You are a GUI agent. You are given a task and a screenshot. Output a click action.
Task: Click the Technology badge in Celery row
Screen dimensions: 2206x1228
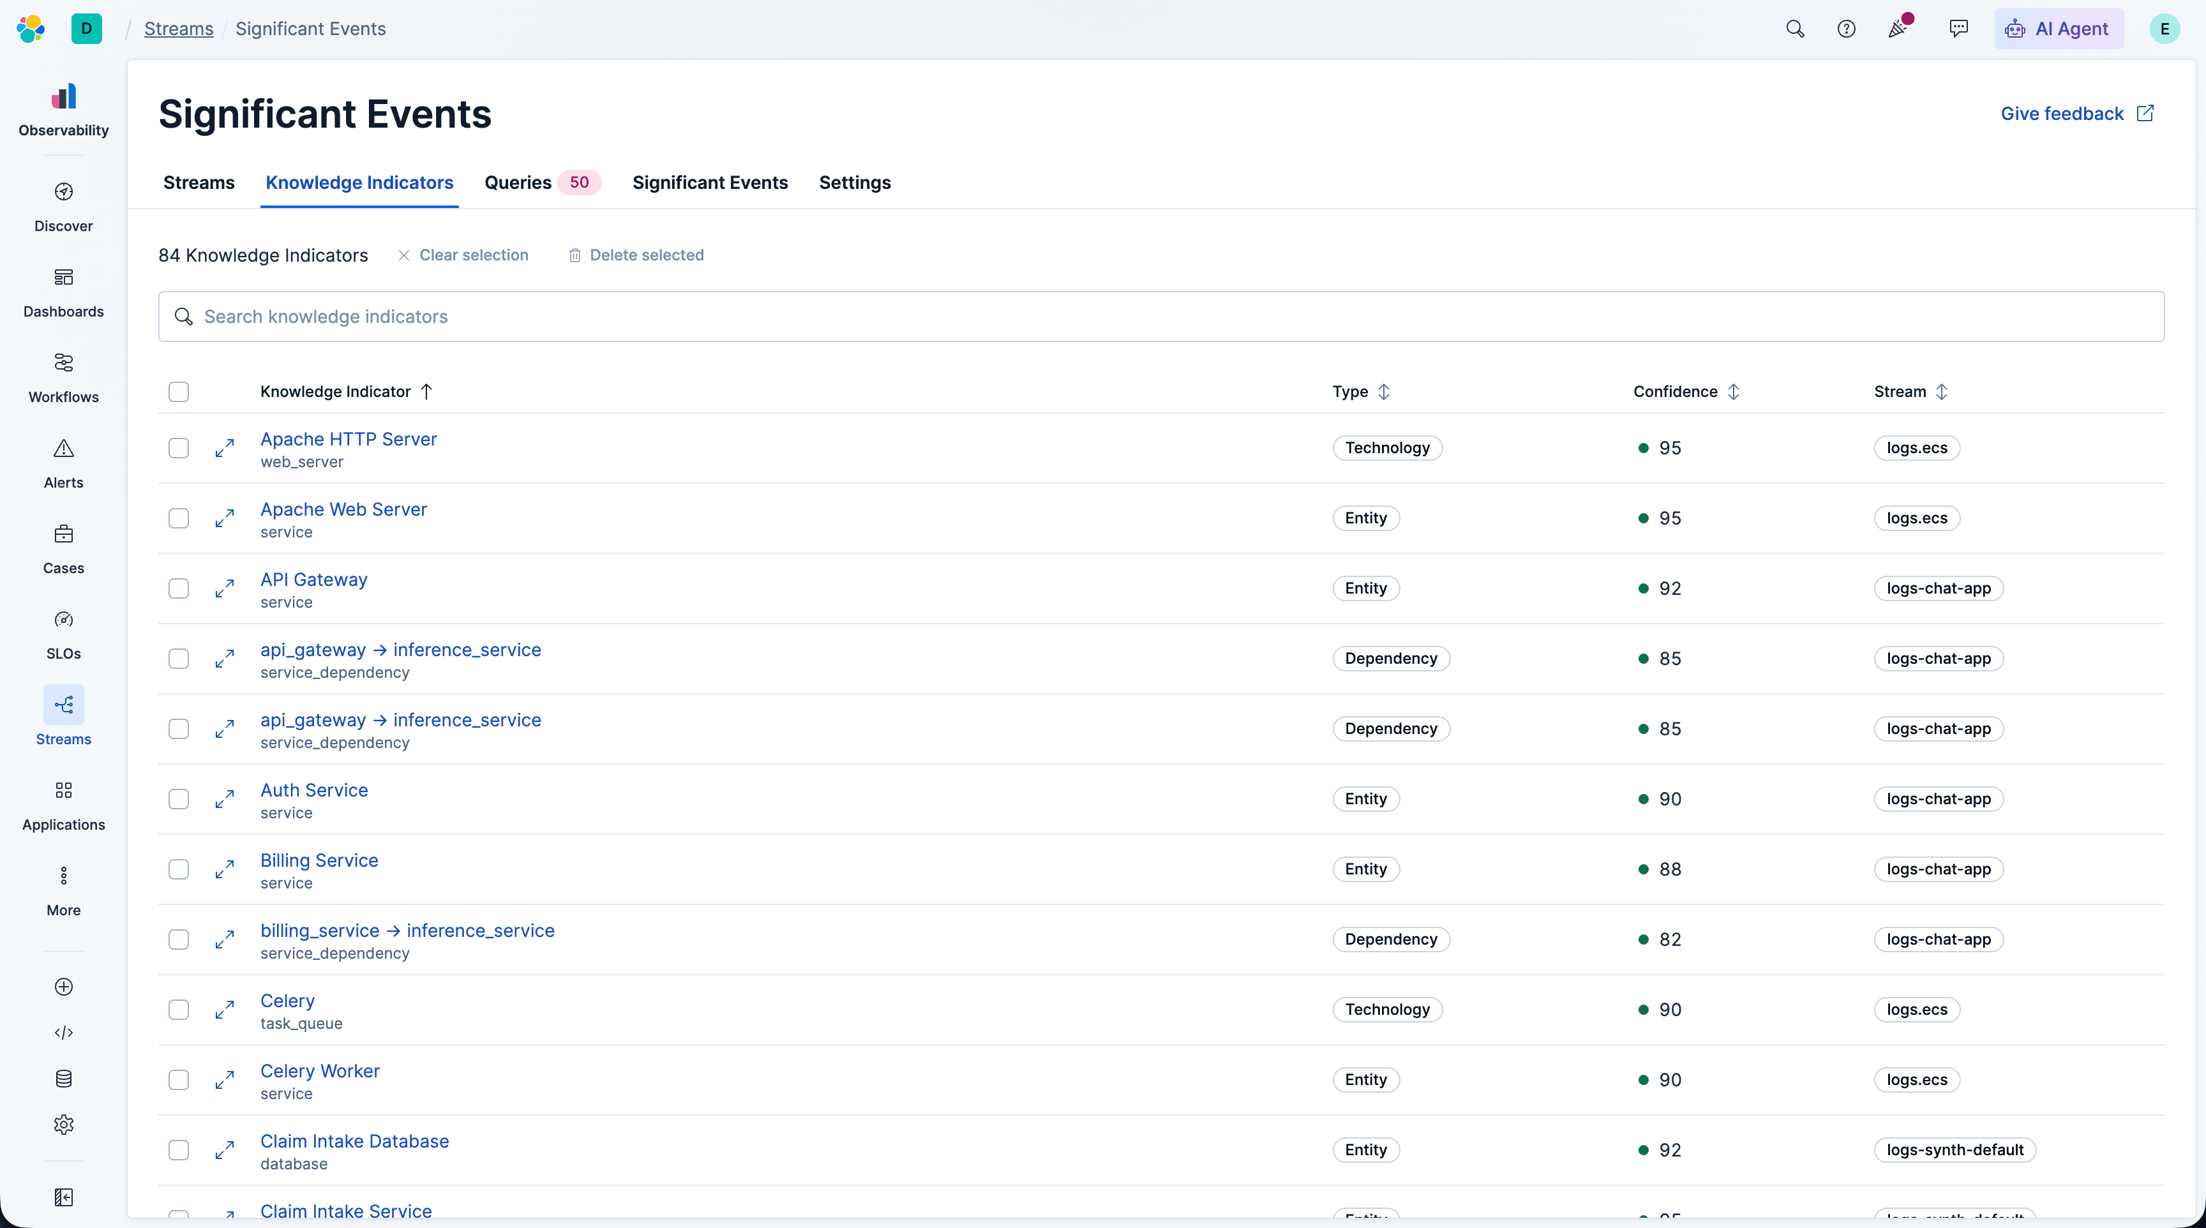1387,1010
